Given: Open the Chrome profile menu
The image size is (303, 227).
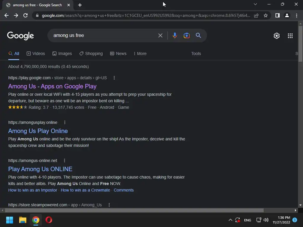Looking at the screenshot, I should pyautogui.click(x=287, y=15).
